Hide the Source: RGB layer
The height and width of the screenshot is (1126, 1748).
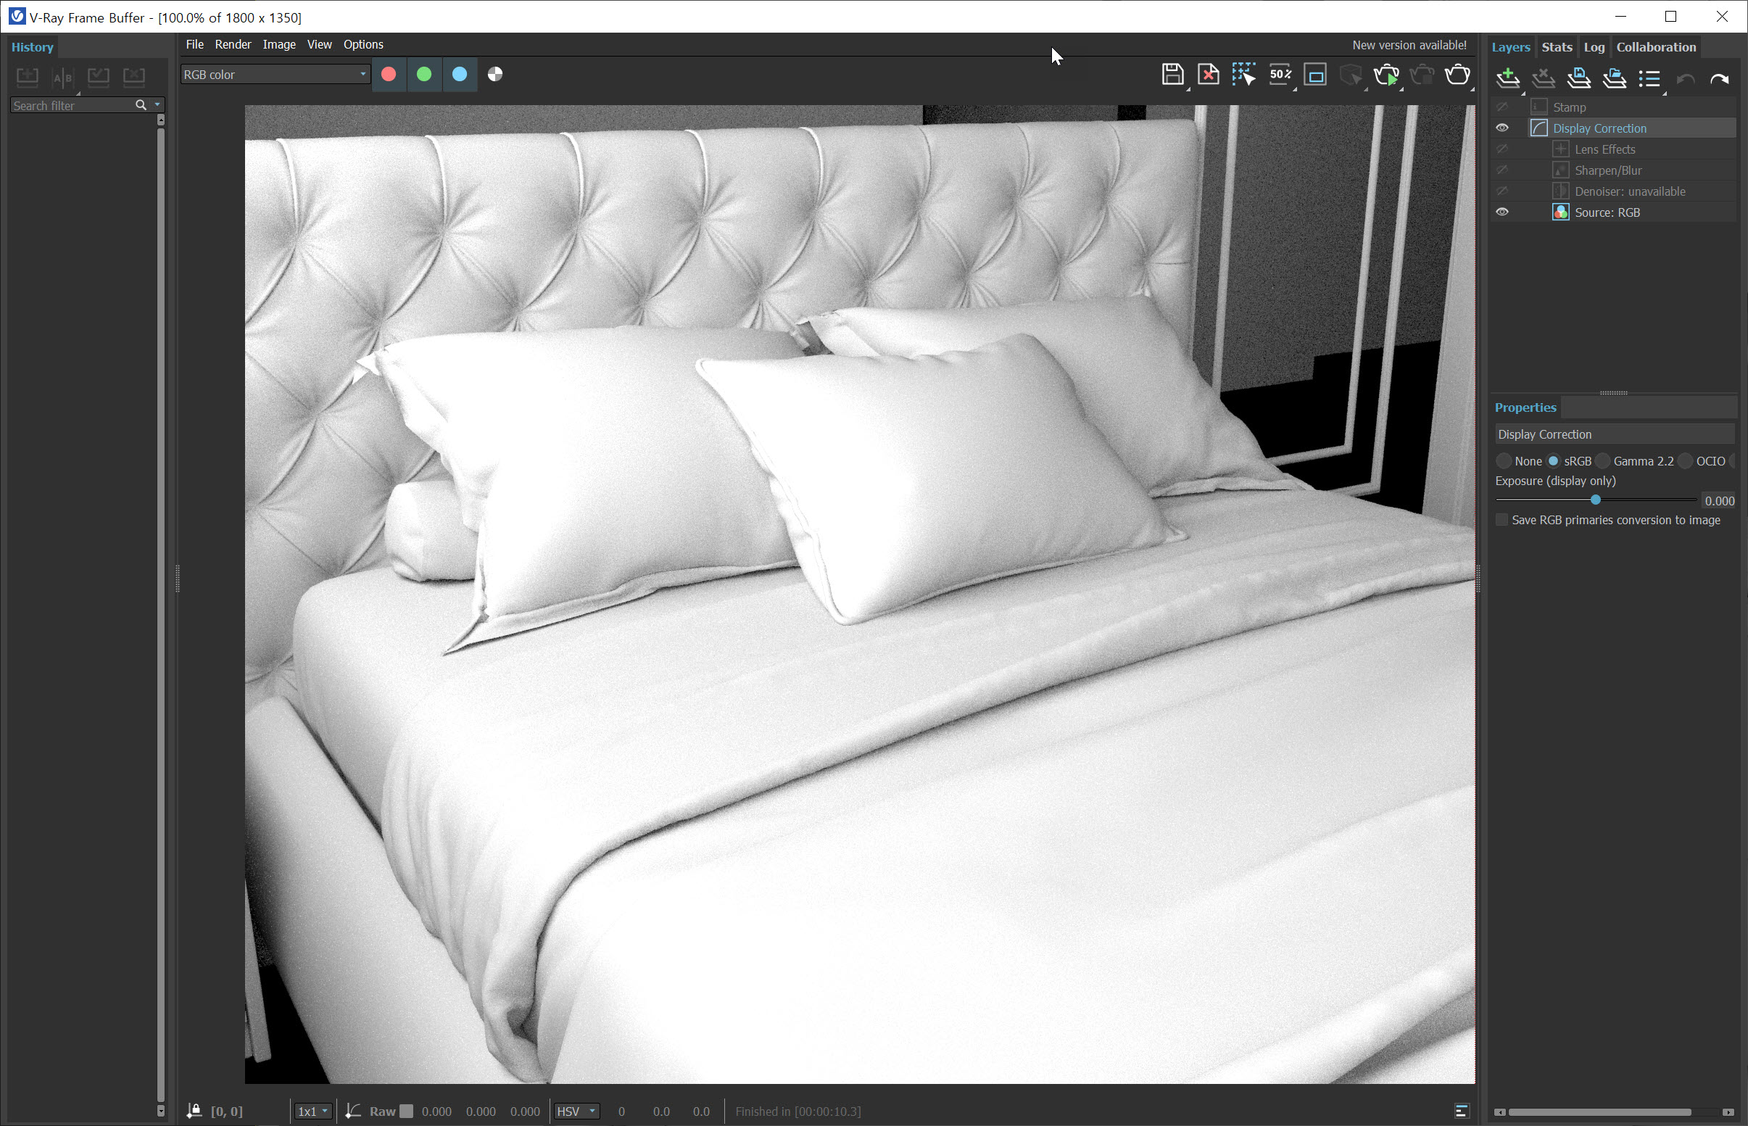[x=1502, y=212]
